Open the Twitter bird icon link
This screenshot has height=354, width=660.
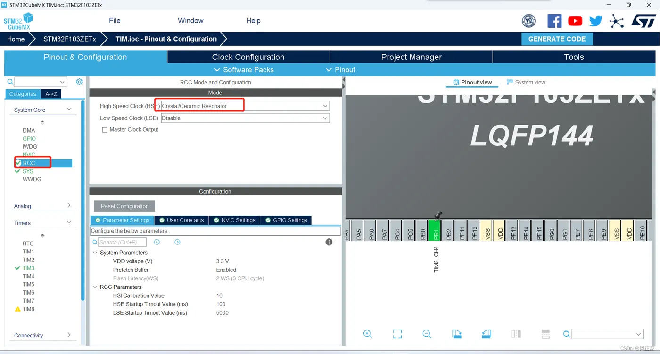tap(596, 21)
